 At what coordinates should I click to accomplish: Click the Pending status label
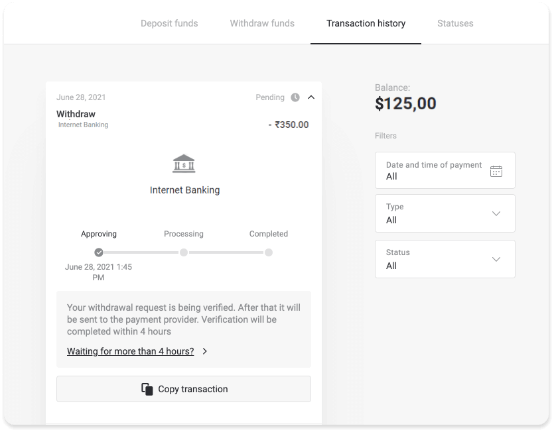(x=271, y=97)
